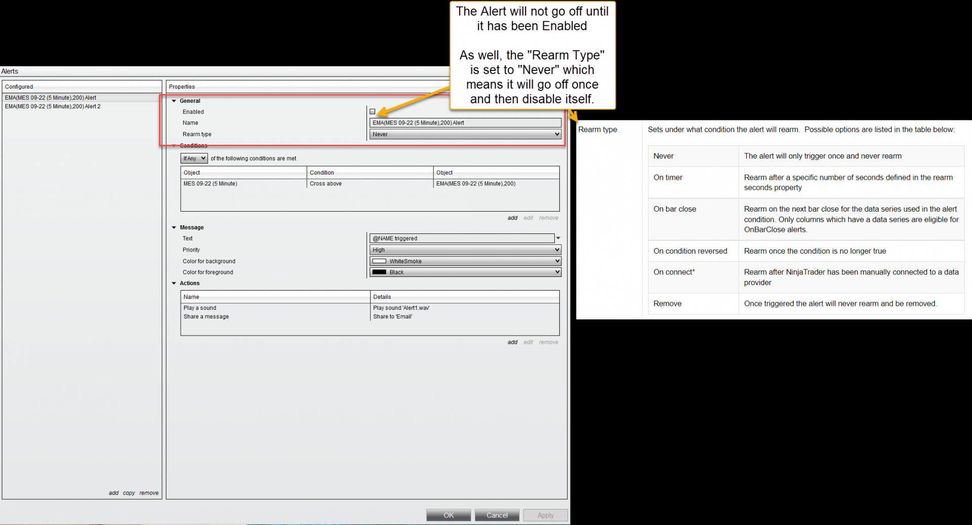
Task: Select the Share a message action row
Action: [x=370, y=316]
